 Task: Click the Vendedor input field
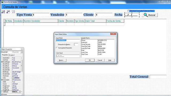[74, 15]
